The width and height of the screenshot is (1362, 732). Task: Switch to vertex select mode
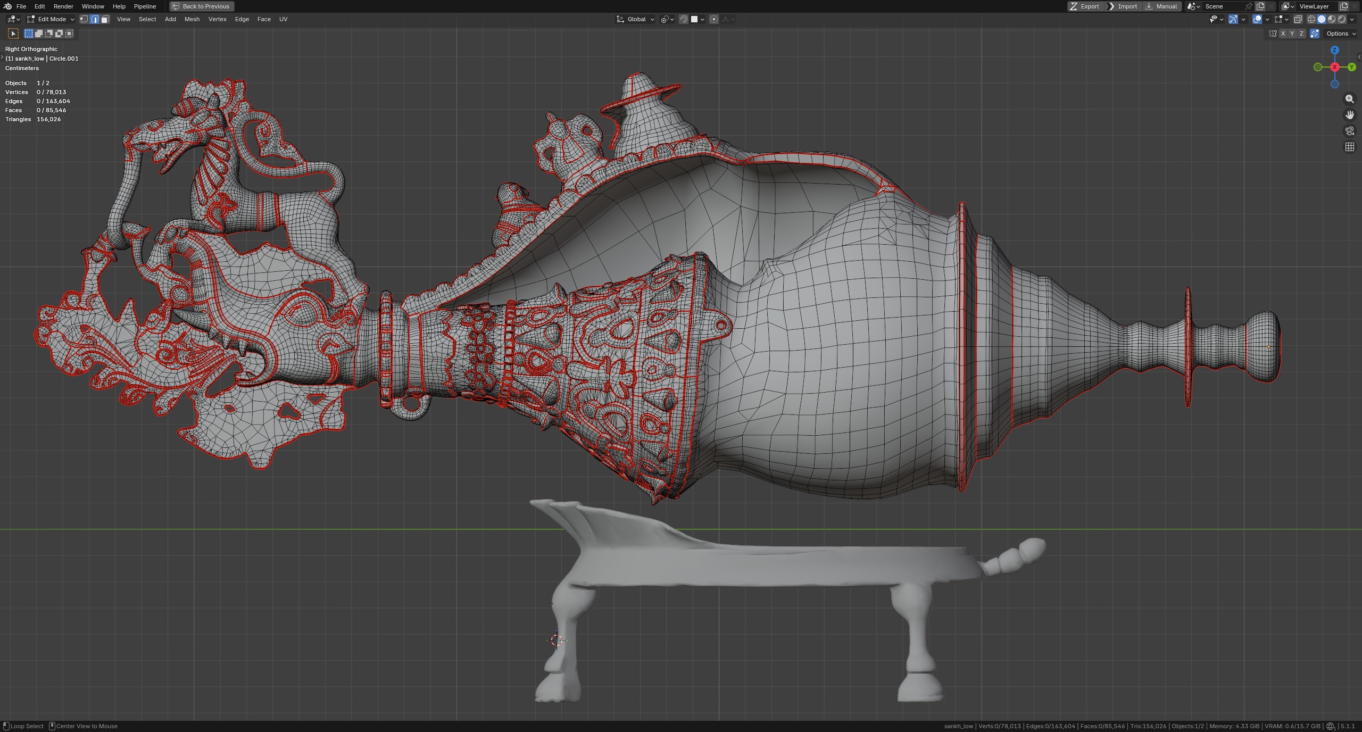tap(84, 19)
